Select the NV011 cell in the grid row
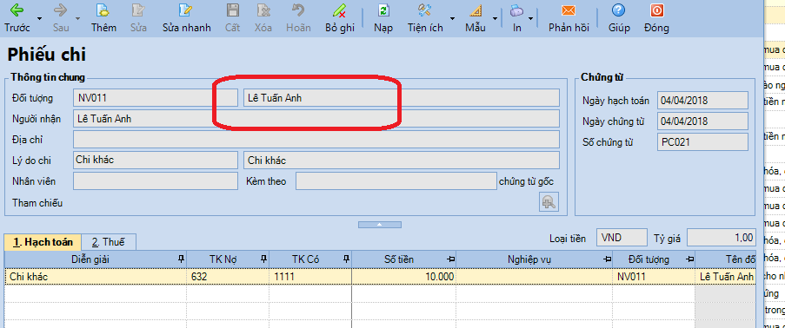The height and width of the screenshot is (328, 785). [x=655, y=277]
